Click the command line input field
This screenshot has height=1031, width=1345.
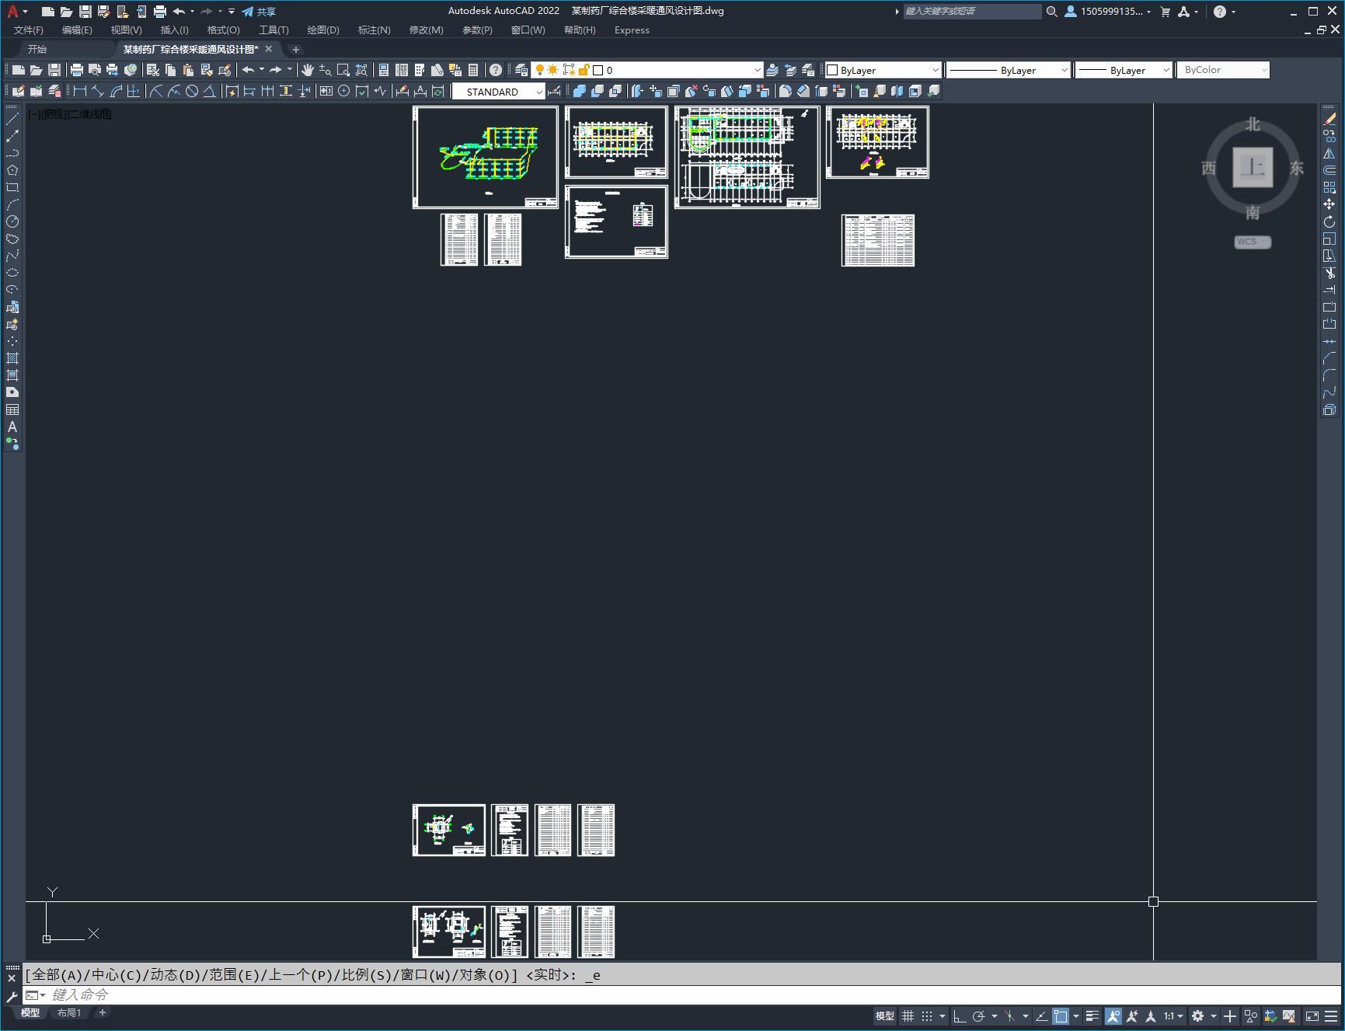click(x=684, y=995)
